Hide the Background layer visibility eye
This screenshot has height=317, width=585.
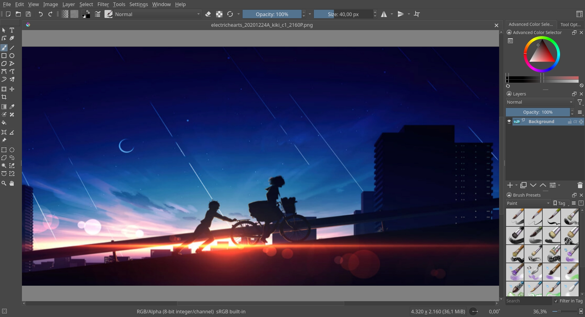pos(509,122)
